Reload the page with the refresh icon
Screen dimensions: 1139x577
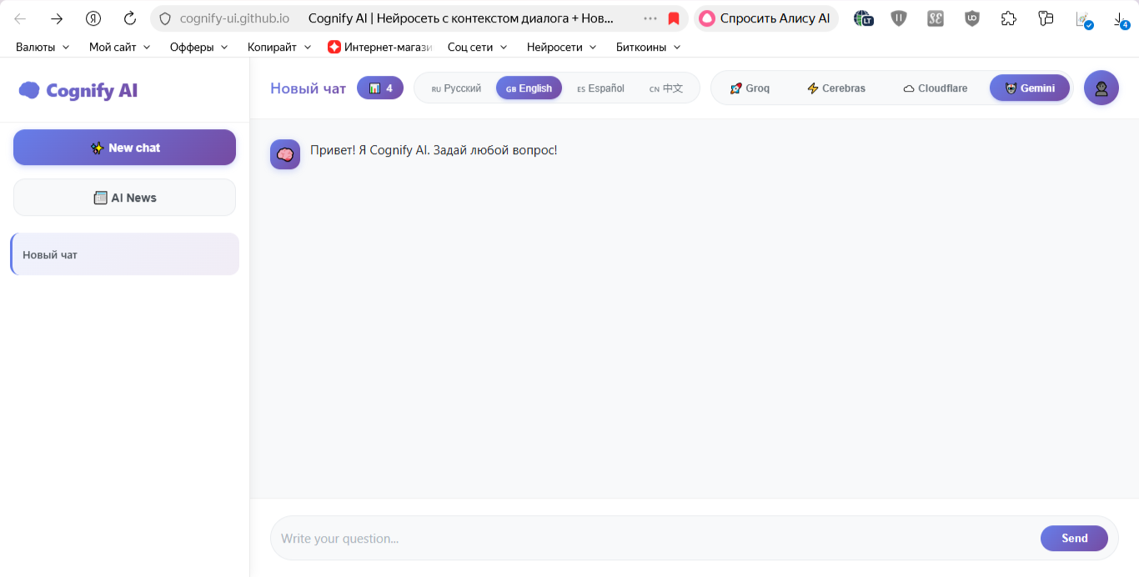(130, 18)
